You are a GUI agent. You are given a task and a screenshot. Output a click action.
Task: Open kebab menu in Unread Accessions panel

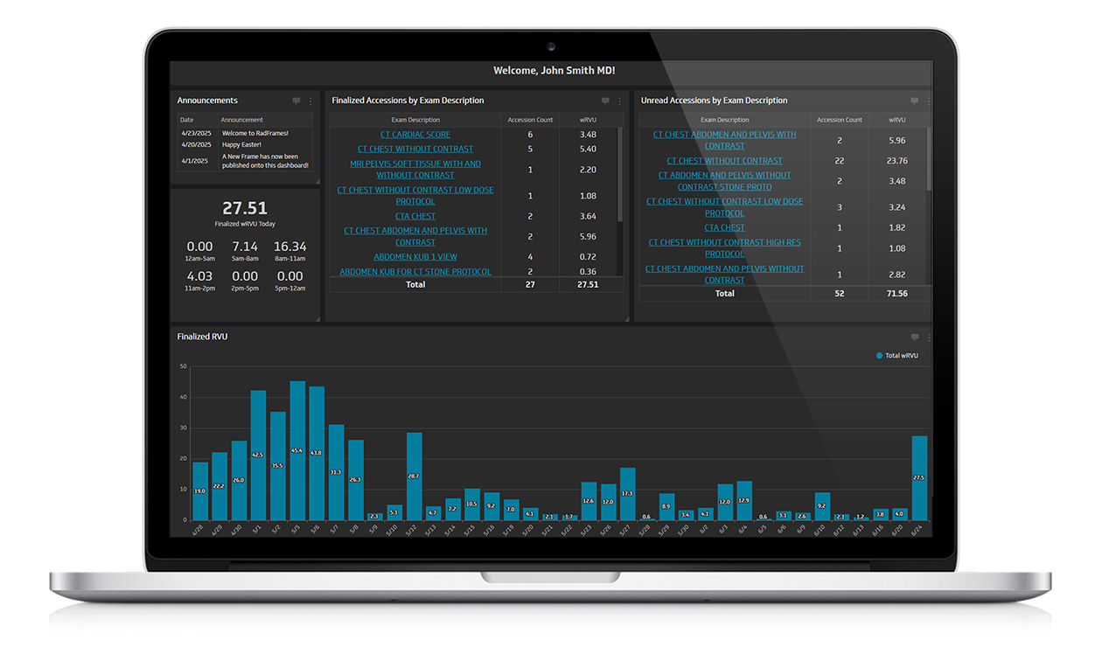[928, 101]
